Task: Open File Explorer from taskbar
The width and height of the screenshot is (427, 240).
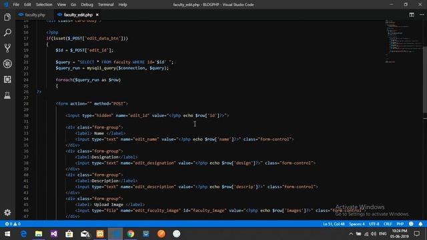Action: 39,234
